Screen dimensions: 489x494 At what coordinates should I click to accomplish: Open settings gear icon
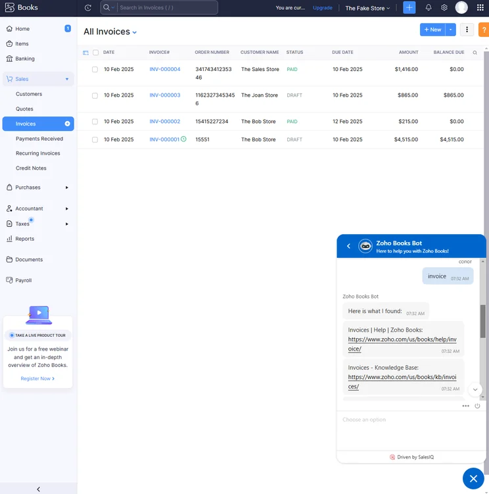[x=444, y=7]
